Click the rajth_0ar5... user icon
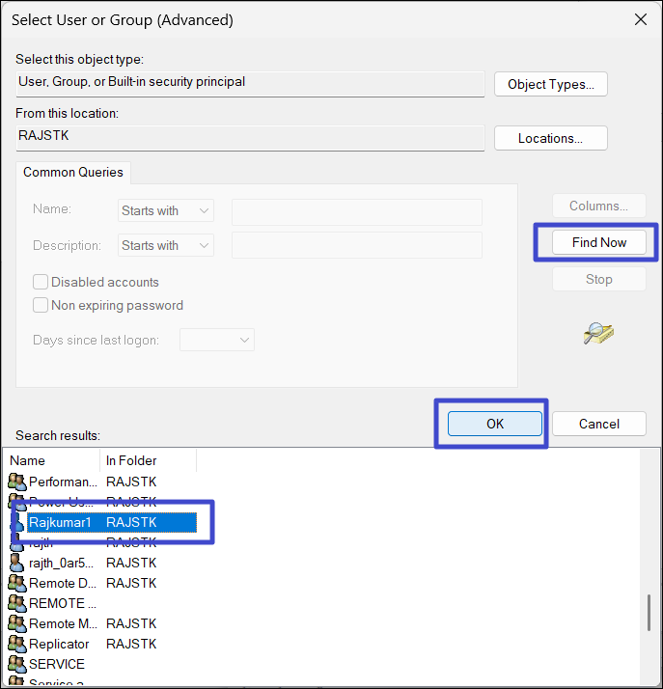The image size is (663, 689). point(17,563)
